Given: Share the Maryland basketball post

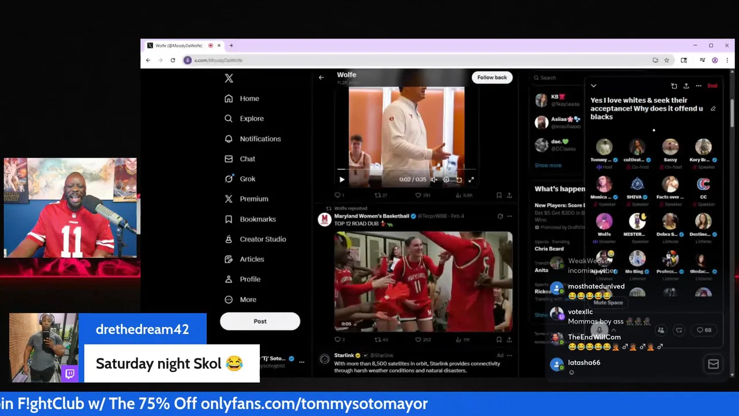Looking at the screenshot, I should pyautogui.click(x=509, y=340).
